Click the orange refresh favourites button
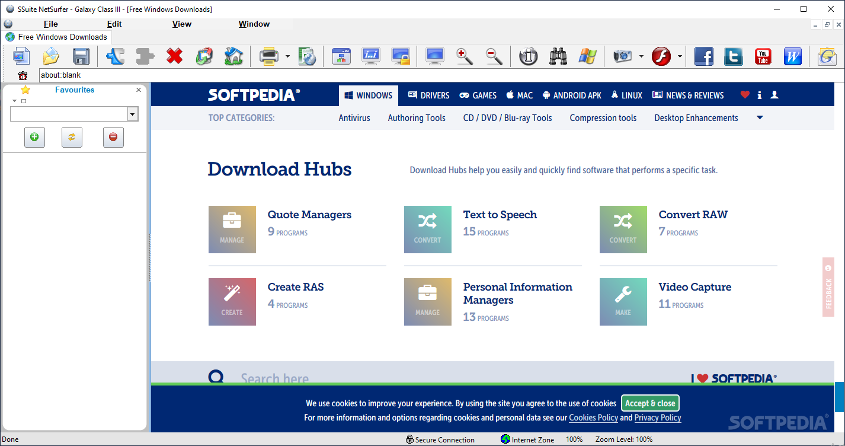The height and width of the screenshot is (446, 845). 72,137
